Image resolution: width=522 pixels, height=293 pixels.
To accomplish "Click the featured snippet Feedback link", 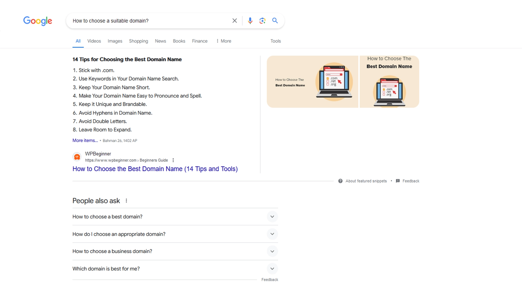I will coord(411,181).
